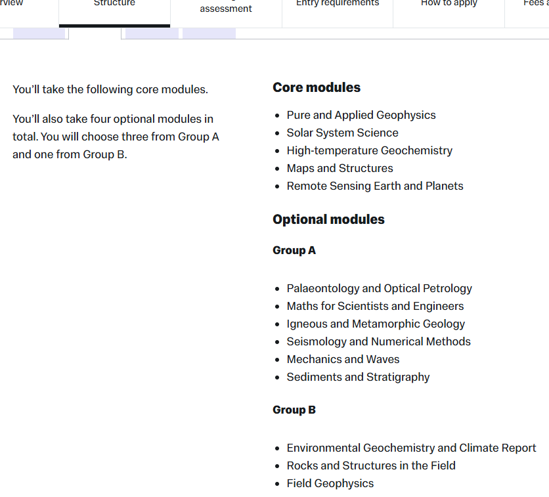
Task: Select Solar System Science list item
Action: 342,133
